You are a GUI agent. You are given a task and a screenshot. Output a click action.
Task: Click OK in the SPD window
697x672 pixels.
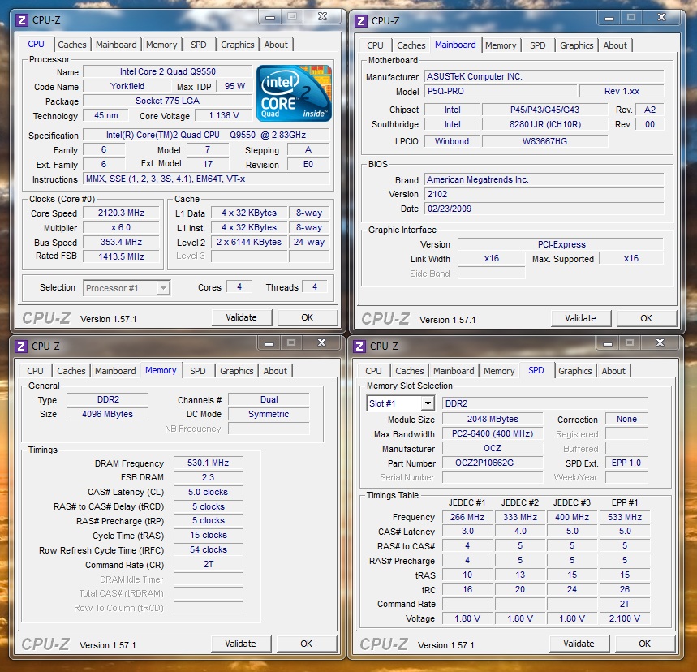[644, 644]
